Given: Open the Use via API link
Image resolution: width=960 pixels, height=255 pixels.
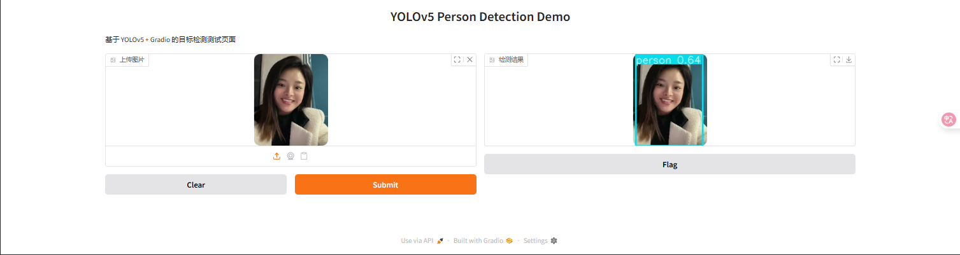Looking at the screenshot, I should pyautogui.click(x=417, y=241).
